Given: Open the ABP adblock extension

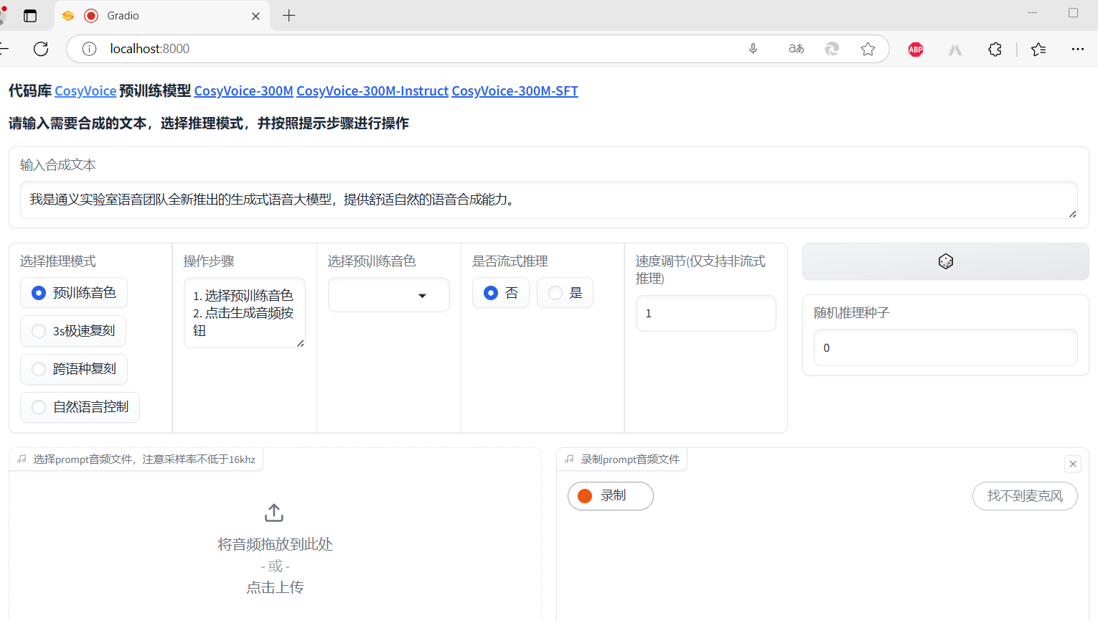Looking at the screenshot, I should click(x=916, y=49).
